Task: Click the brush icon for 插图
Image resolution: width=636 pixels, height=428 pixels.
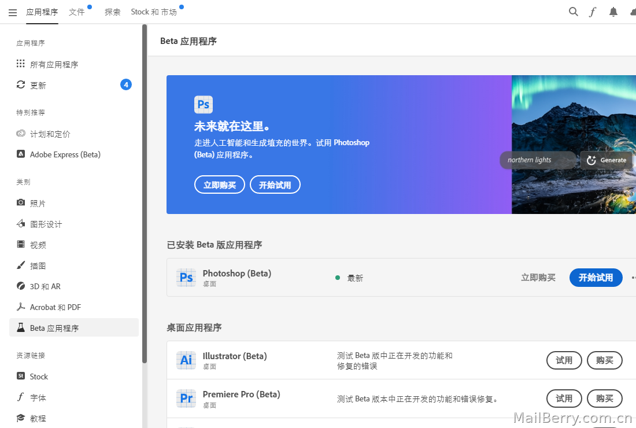Action: click(20, 265)
